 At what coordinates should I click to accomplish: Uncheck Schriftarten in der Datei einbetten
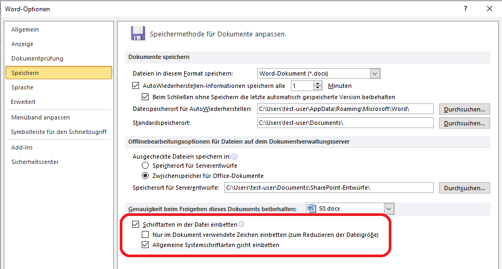135,225
